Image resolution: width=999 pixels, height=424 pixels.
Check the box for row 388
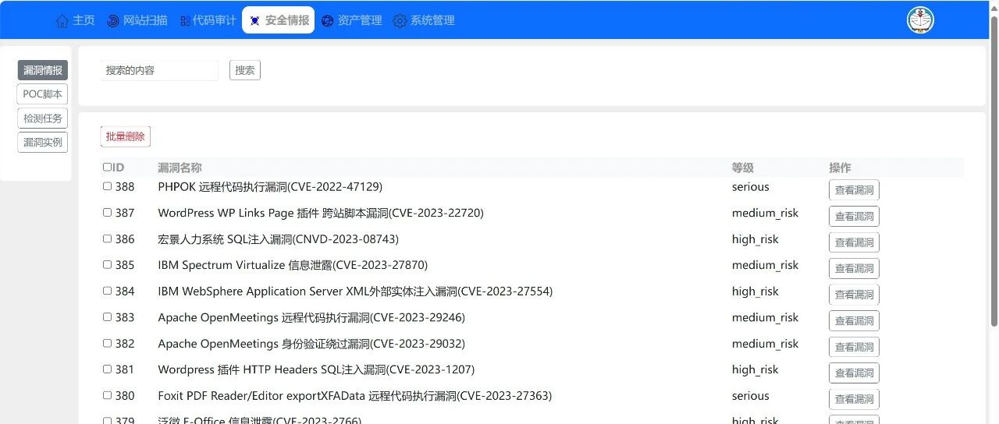(x=107, y=186)
